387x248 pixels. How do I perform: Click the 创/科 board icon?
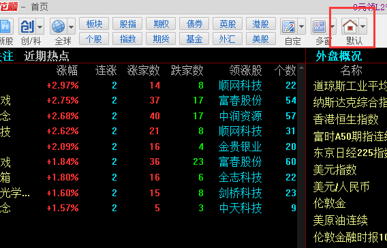point(27,27)
